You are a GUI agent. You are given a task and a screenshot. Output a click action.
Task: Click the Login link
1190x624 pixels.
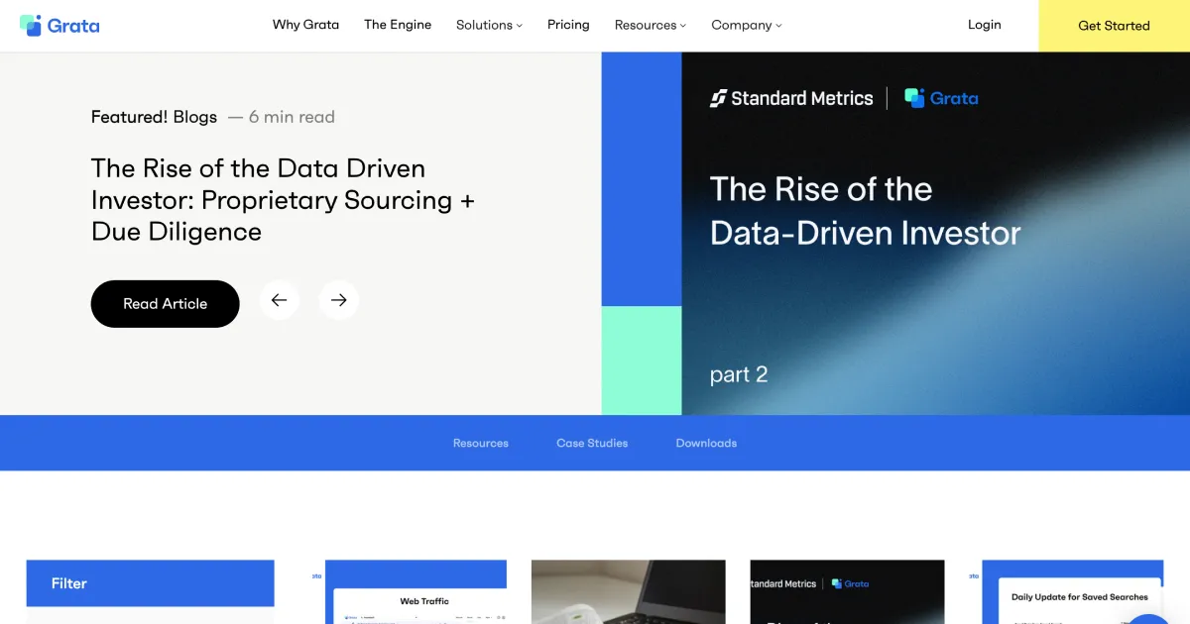click(984, 25)
